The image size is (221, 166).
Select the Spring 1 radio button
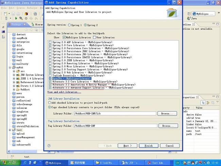click(x=69, y=25)
